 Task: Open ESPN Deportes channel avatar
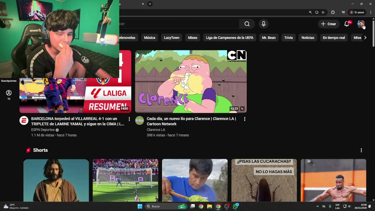(x=24, y=120)
